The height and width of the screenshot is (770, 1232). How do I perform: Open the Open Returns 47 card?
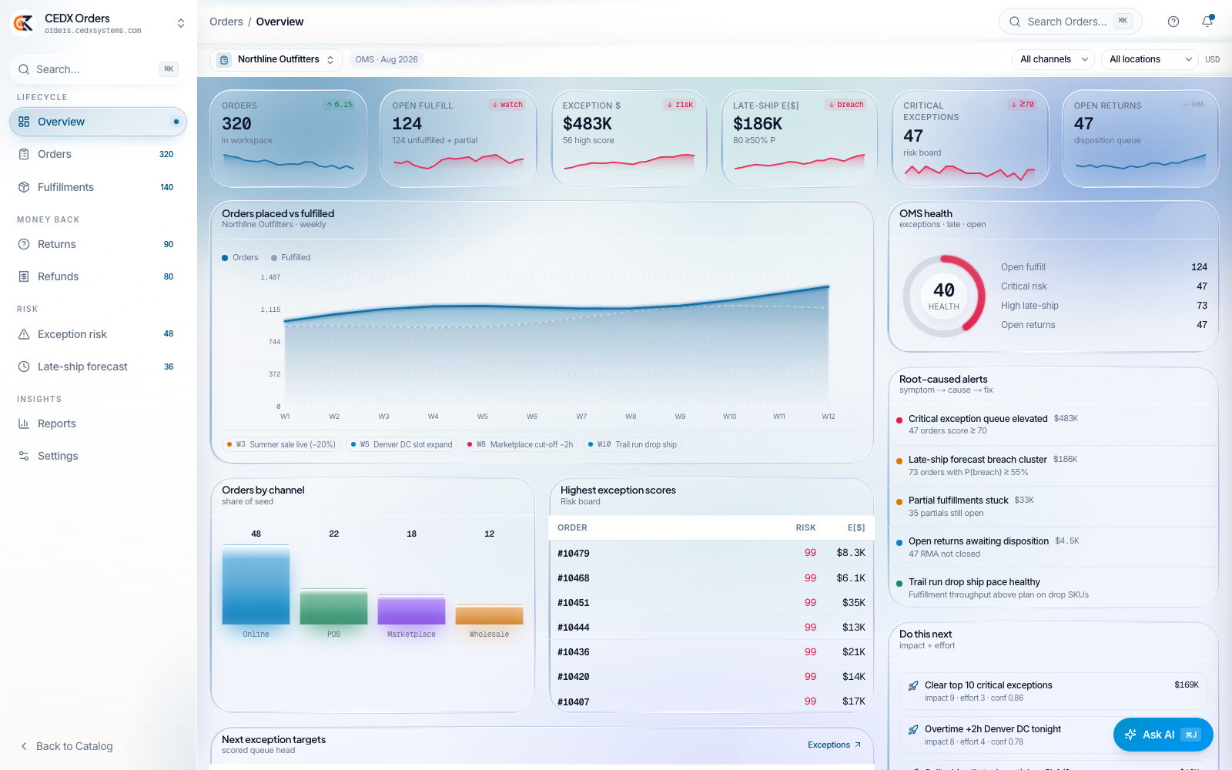[1140, 139]
